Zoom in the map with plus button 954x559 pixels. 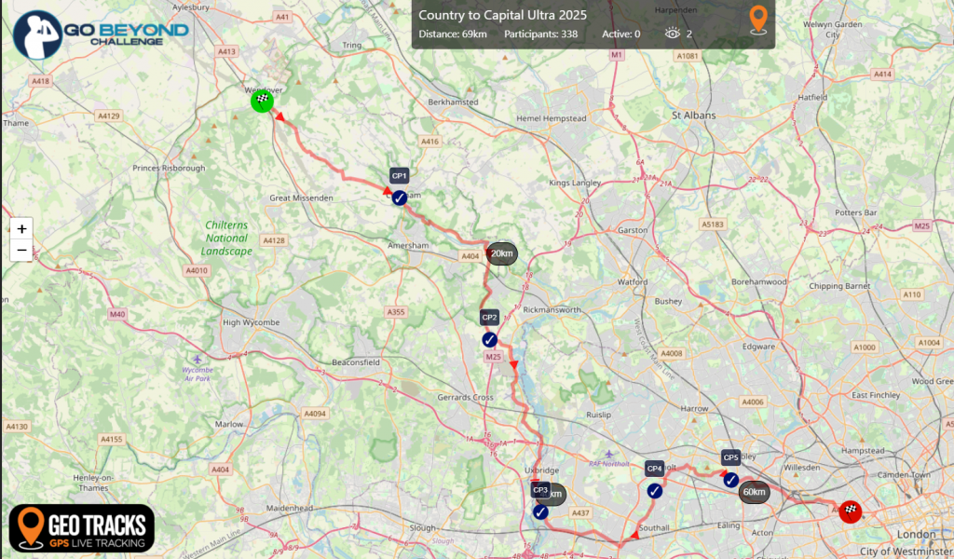[21, 228]
